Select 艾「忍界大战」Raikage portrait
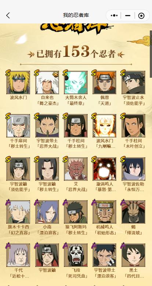152x286 pixels. point(76,169)
